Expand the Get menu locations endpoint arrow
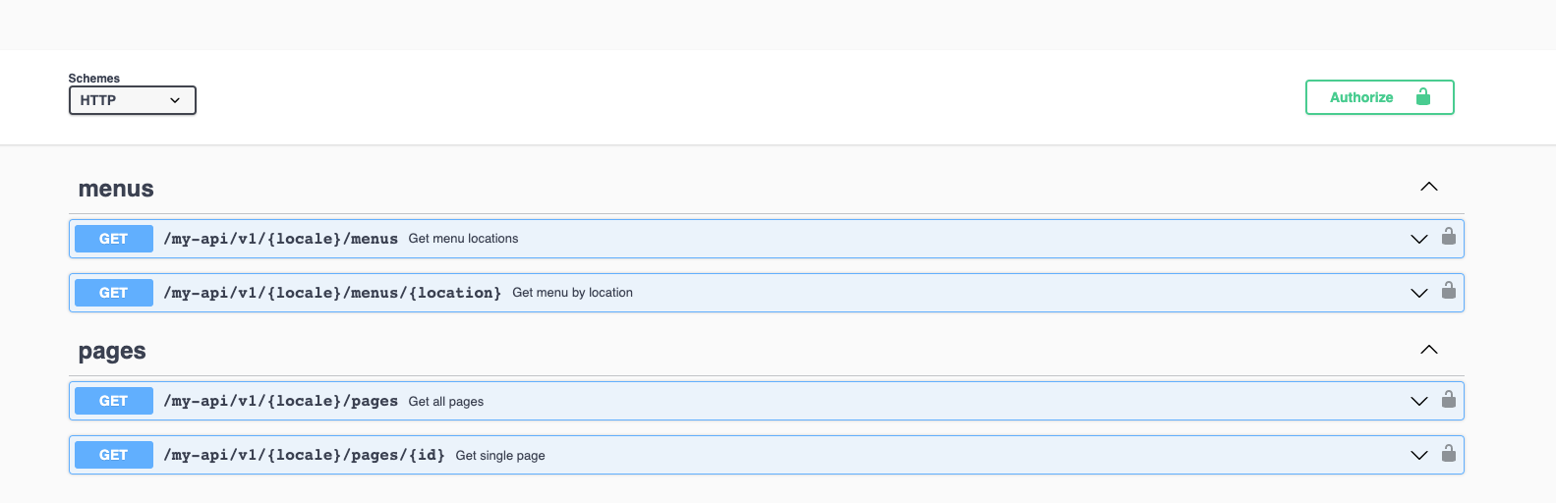 pos(1418,239)
